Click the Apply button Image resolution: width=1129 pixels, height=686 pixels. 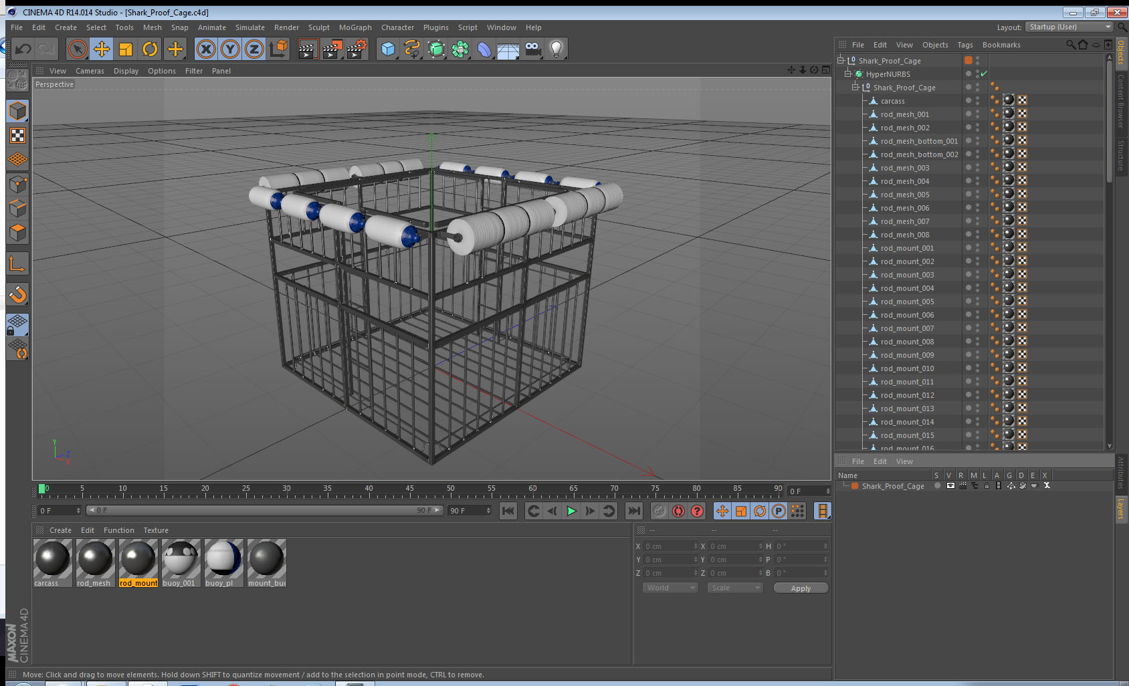coord(801,588)
